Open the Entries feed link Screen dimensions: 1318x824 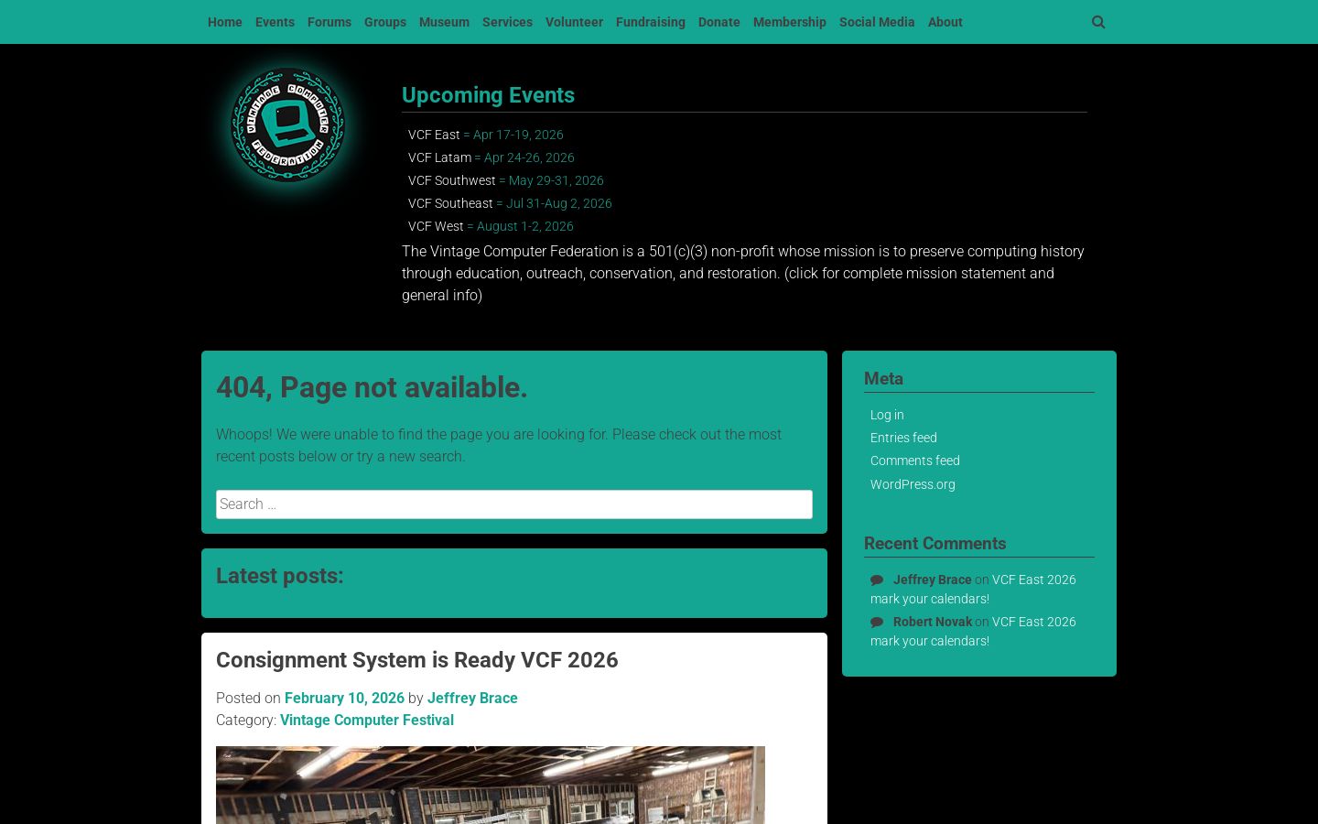coord(903,438)
